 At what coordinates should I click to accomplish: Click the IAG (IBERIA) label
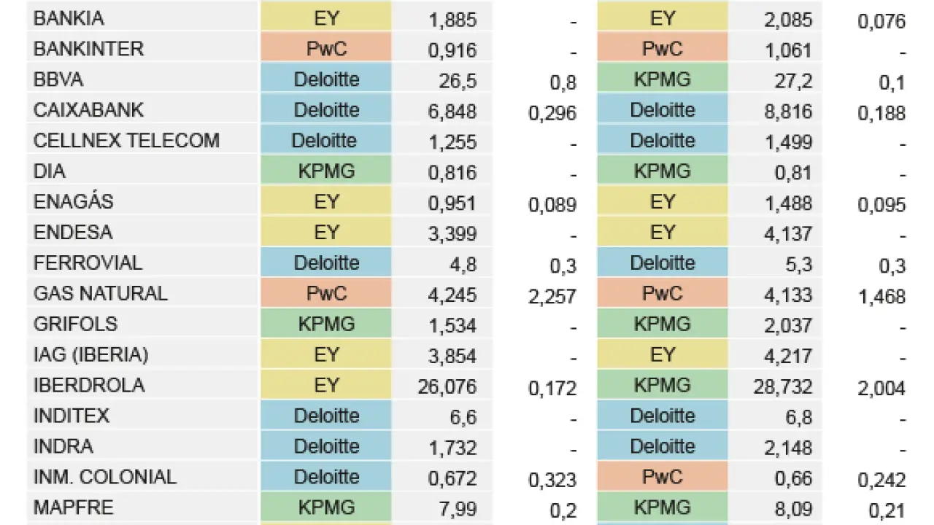(x=90, y=354)
